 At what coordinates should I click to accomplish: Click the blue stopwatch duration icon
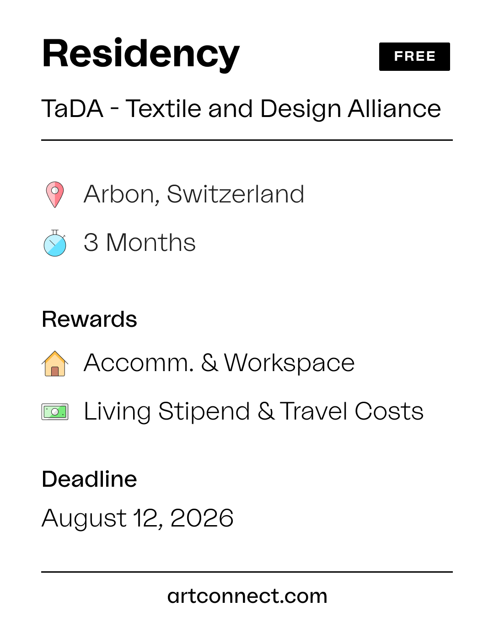click(55, 243)
